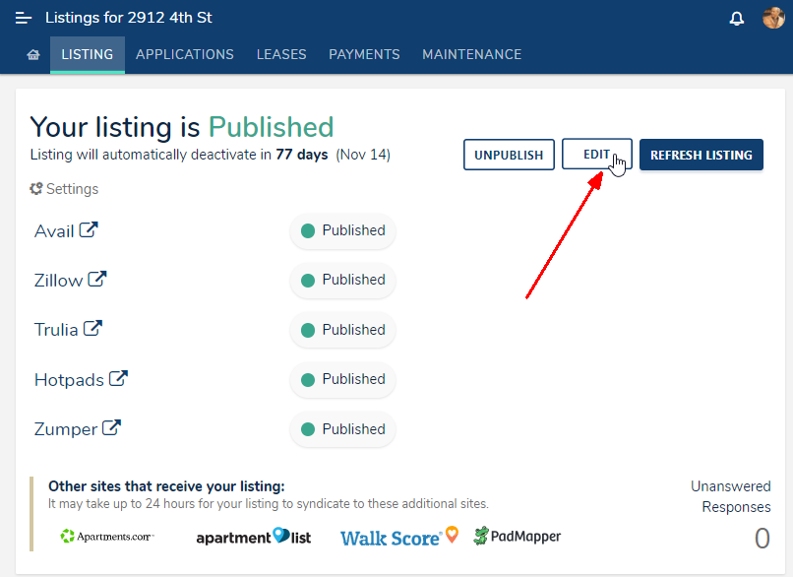Open the user profile avatar
Image resolution: width=793 pixels, height=577 pixels.
click(773, 19)
